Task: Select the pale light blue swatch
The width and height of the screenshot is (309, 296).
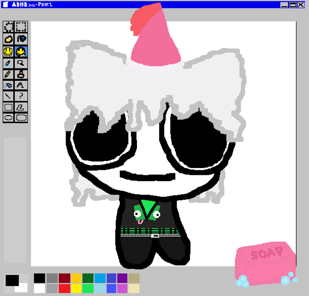Action: [x=100, y=288]
